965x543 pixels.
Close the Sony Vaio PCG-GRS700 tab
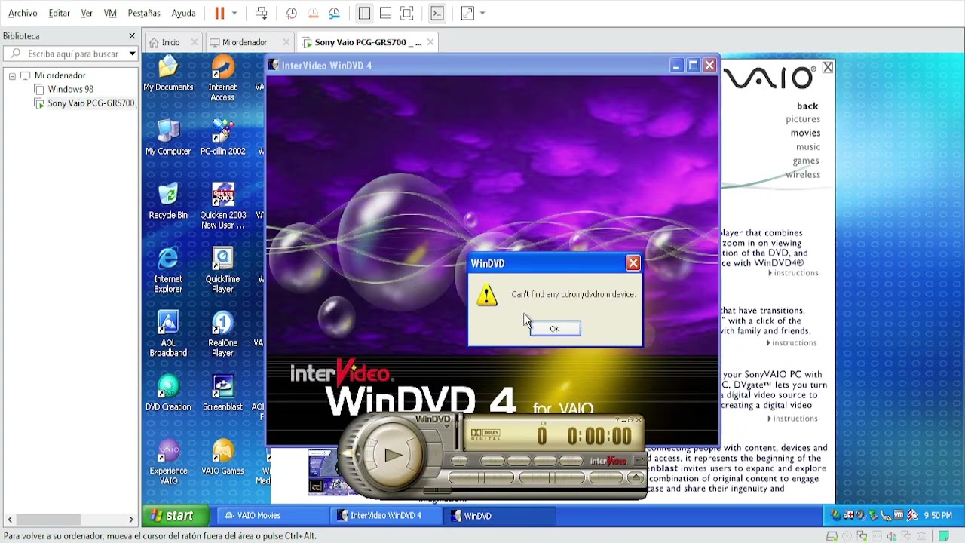tap(430, 42)
